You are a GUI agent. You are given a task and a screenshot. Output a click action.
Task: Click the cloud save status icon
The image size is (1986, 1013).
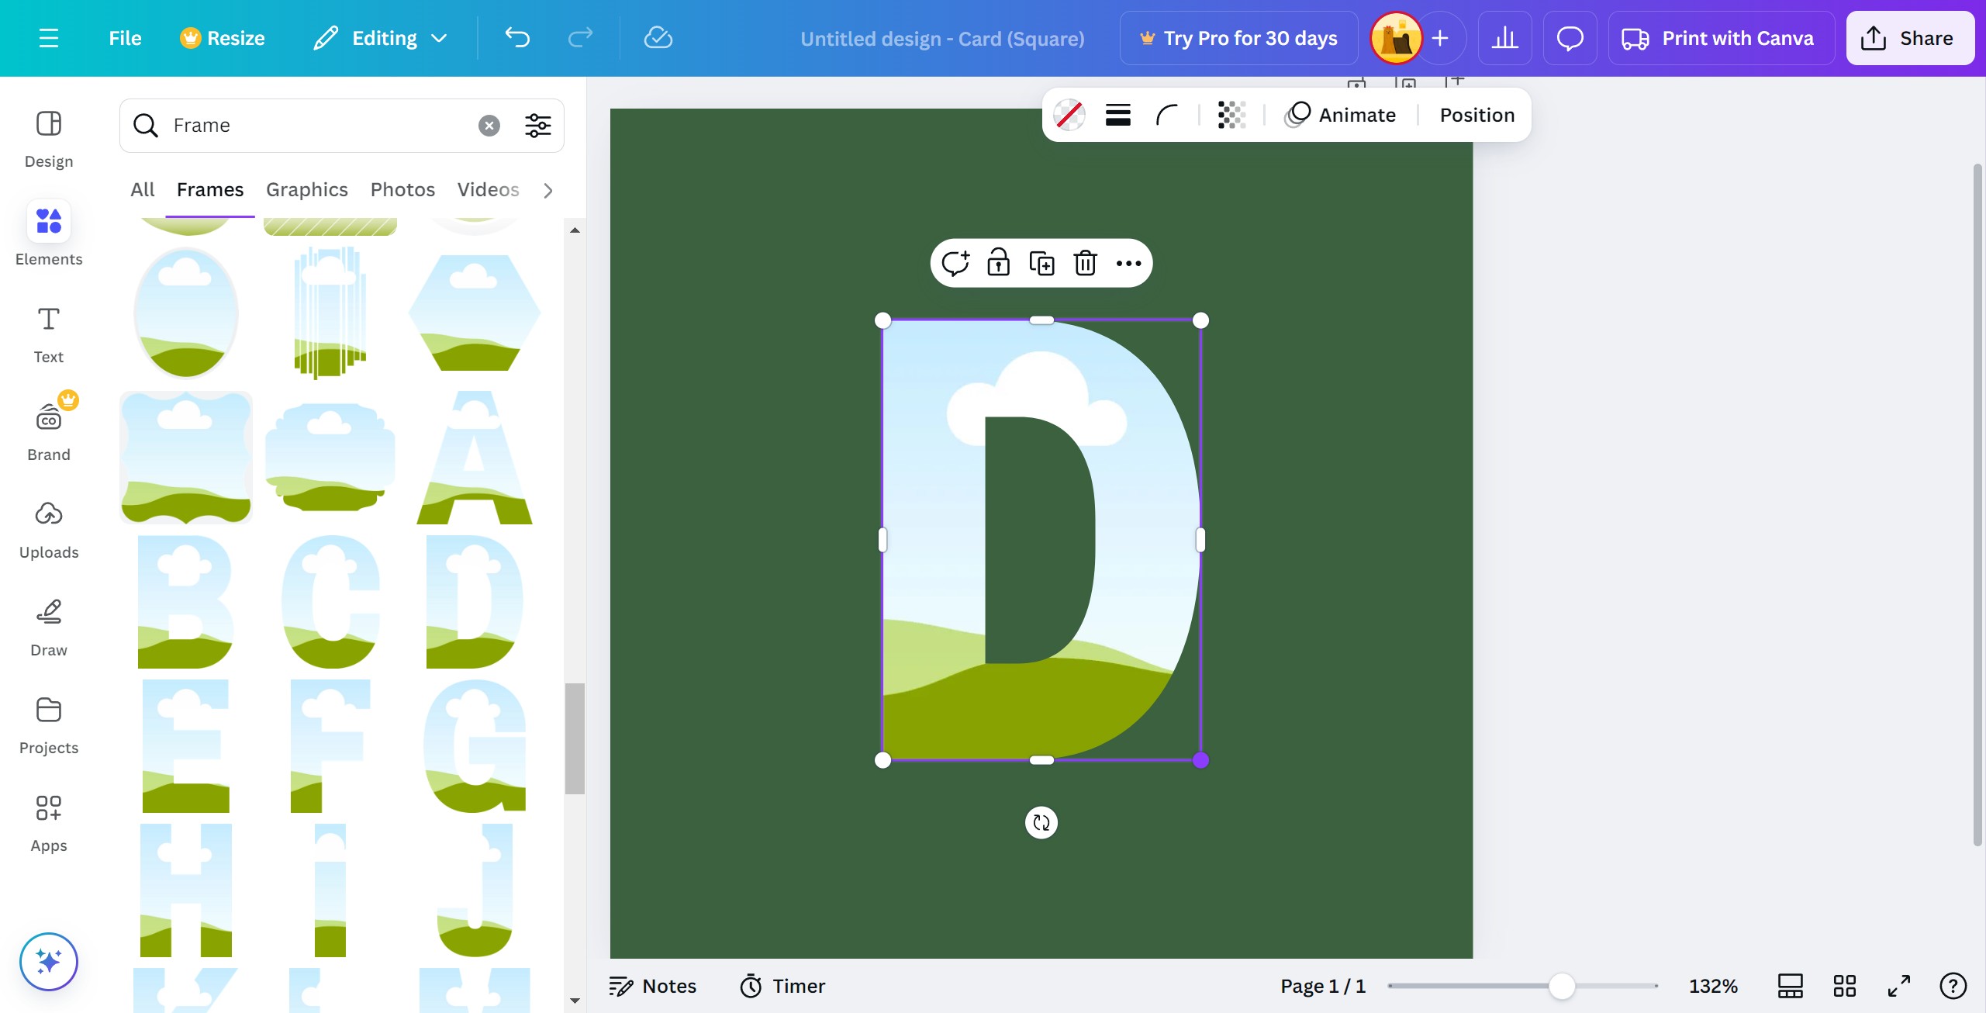pos(658,37)
